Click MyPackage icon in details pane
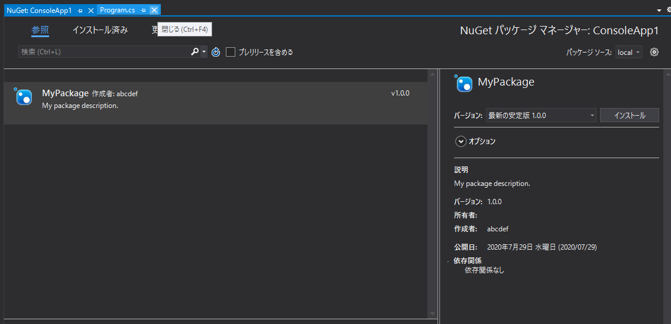671x324 pixels. tap(464, 83)
